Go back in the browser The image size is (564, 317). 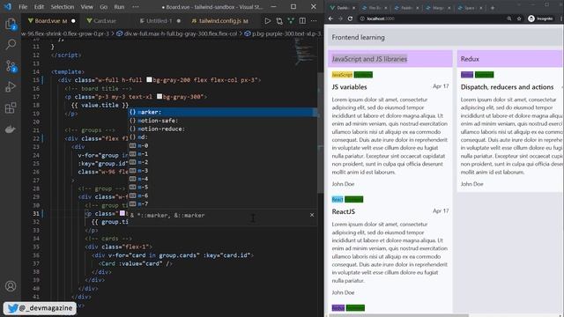331,18
